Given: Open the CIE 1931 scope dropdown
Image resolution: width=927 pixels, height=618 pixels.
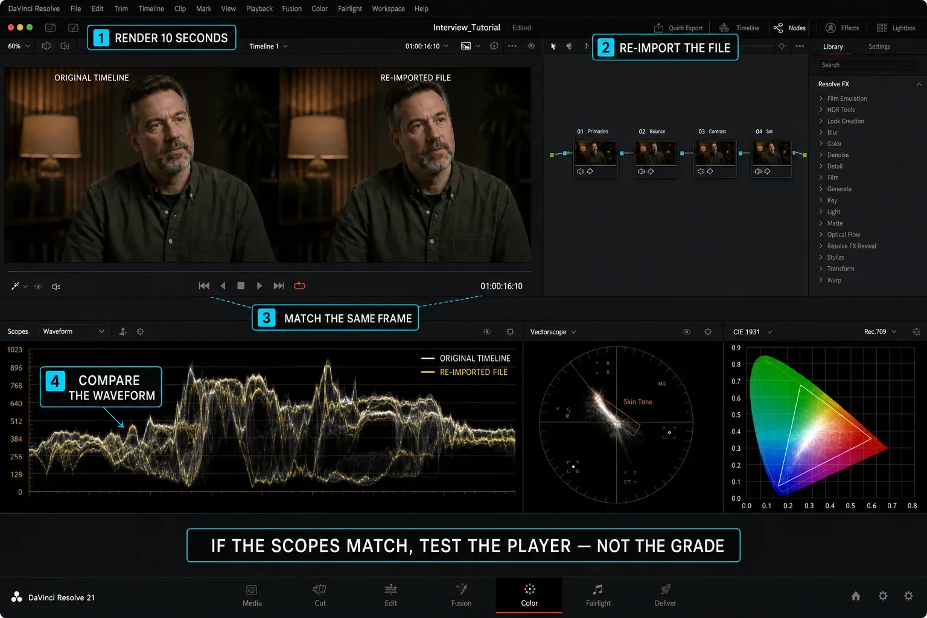Looking at the screenshot, I should [x=753, y=332].
